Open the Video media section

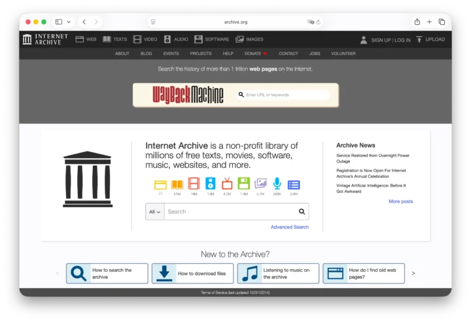pyautogui.click(x=145, y=39)
